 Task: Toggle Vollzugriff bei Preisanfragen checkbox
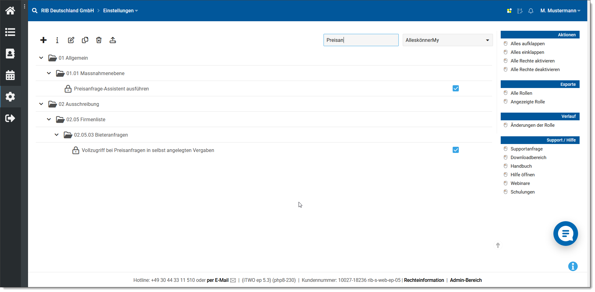(x=455, y=150)
